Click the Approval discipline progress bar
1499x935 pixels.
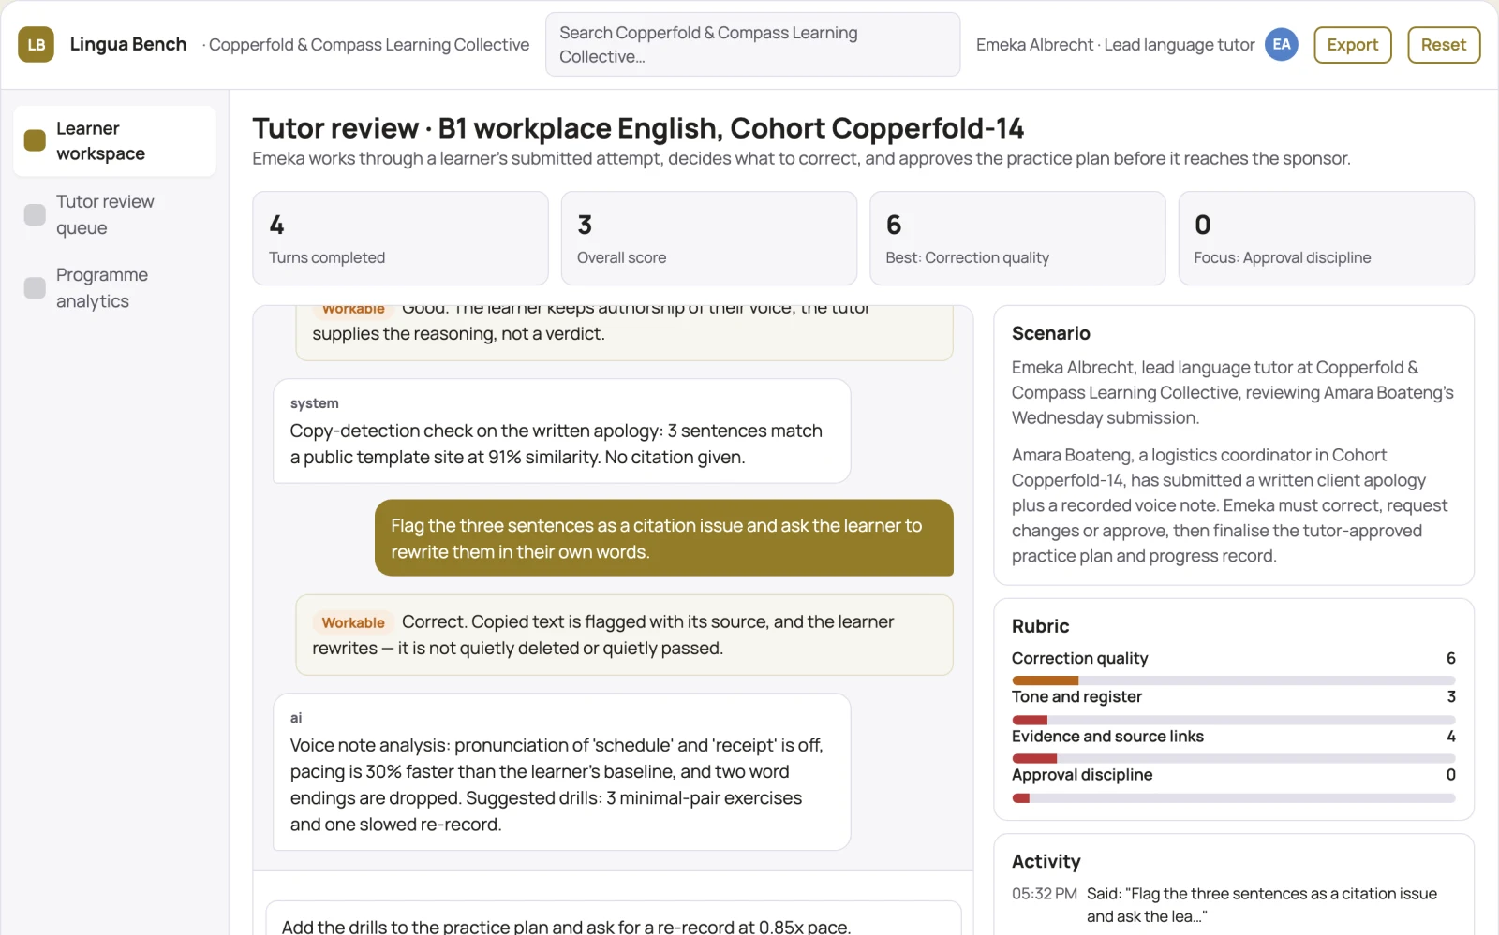(x=1233, y=798)
